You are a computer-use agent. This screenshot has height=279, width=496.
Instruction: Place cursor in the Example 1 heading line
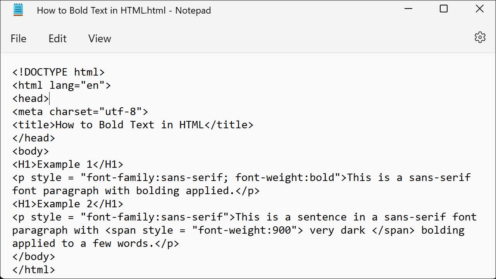(x=68, y=164)
